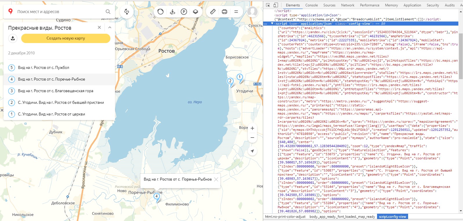Open the hamburger menu in map toolbar

click(236, 12)
